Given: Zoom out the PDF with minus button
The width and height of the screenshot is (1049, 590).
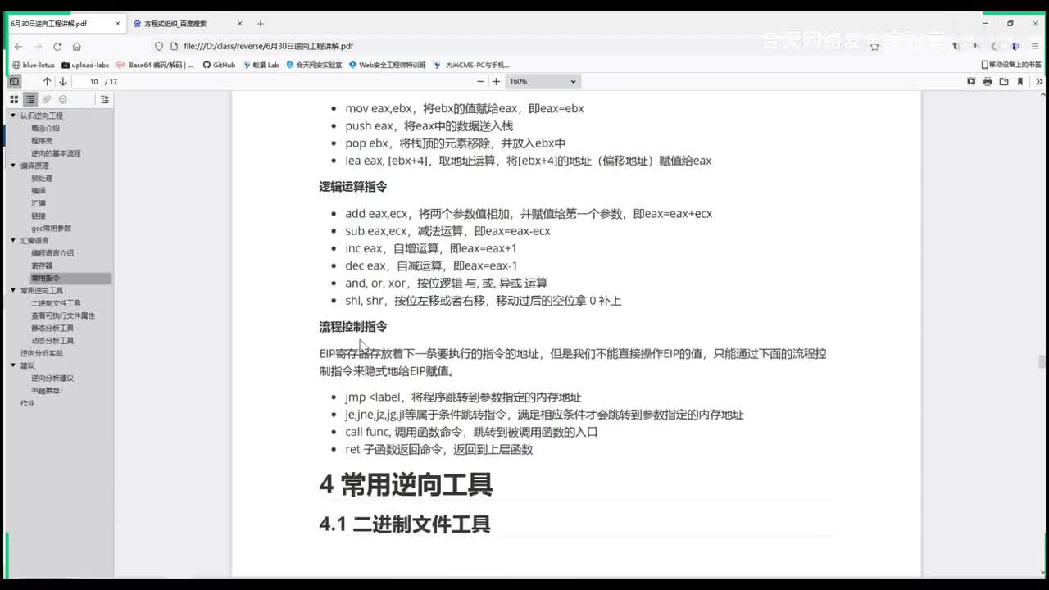Looking at the screenshot, I should click(480, 82).
